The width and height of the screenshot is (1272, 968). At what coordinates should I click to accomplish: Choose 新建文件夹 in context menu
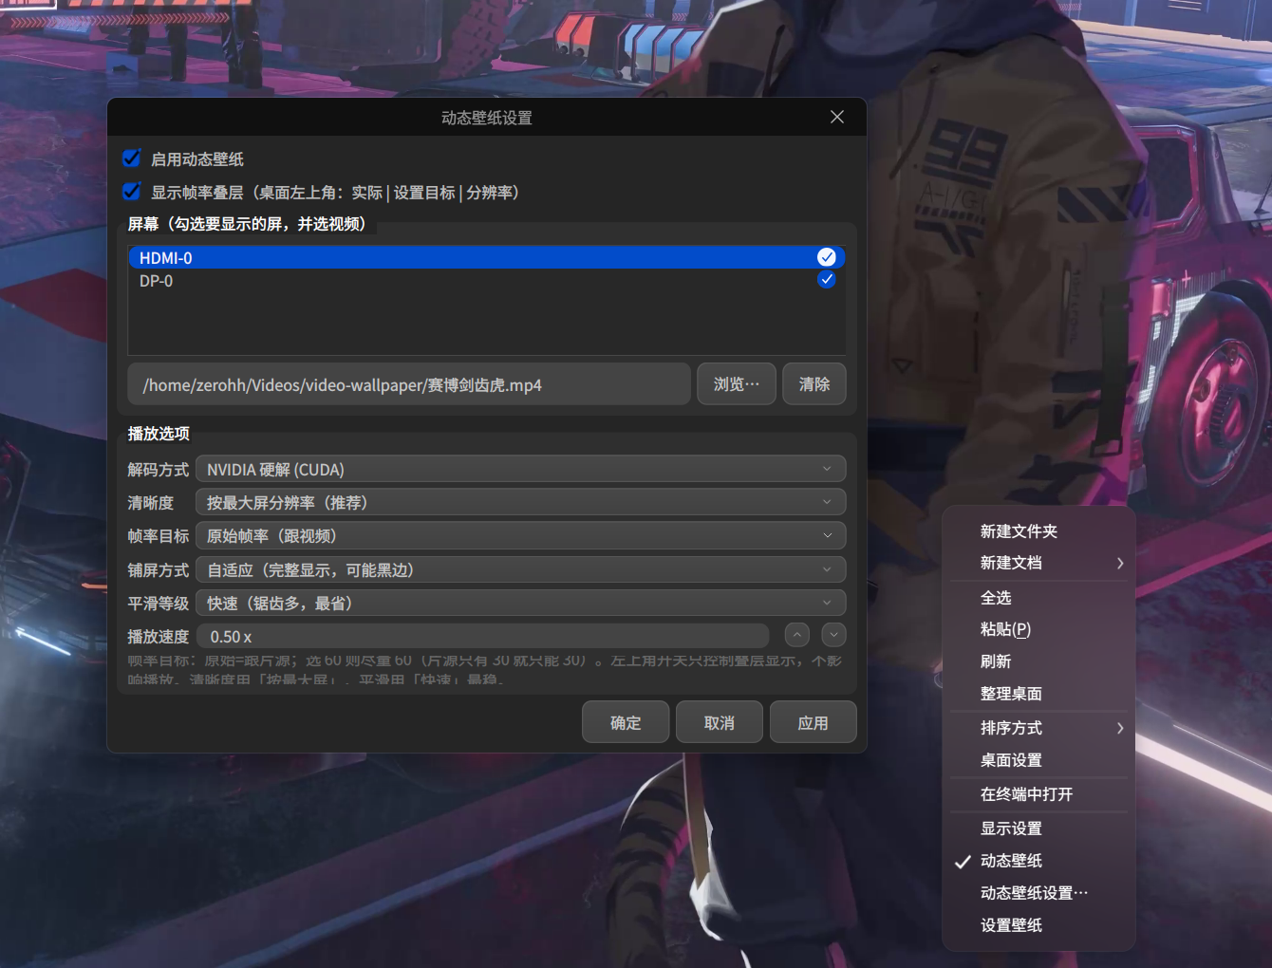[1039, 531]
